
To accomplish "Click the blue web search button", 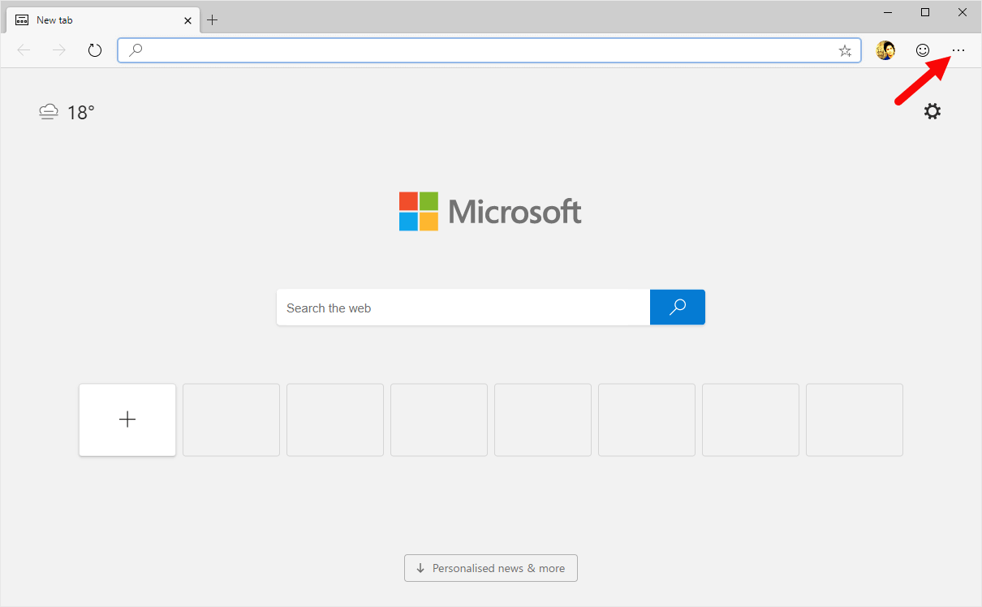I will [678, 308].
